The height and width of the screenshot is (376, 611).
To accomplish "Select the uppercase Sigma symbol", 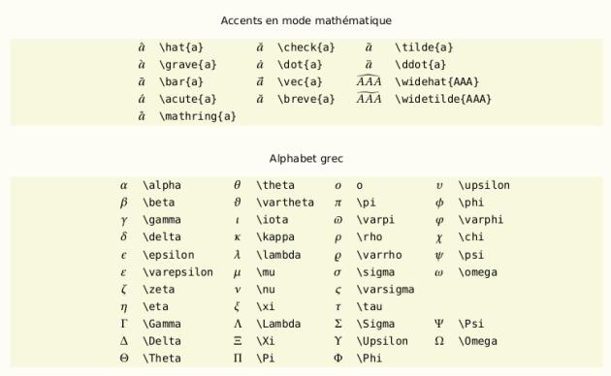I will 338,324.
